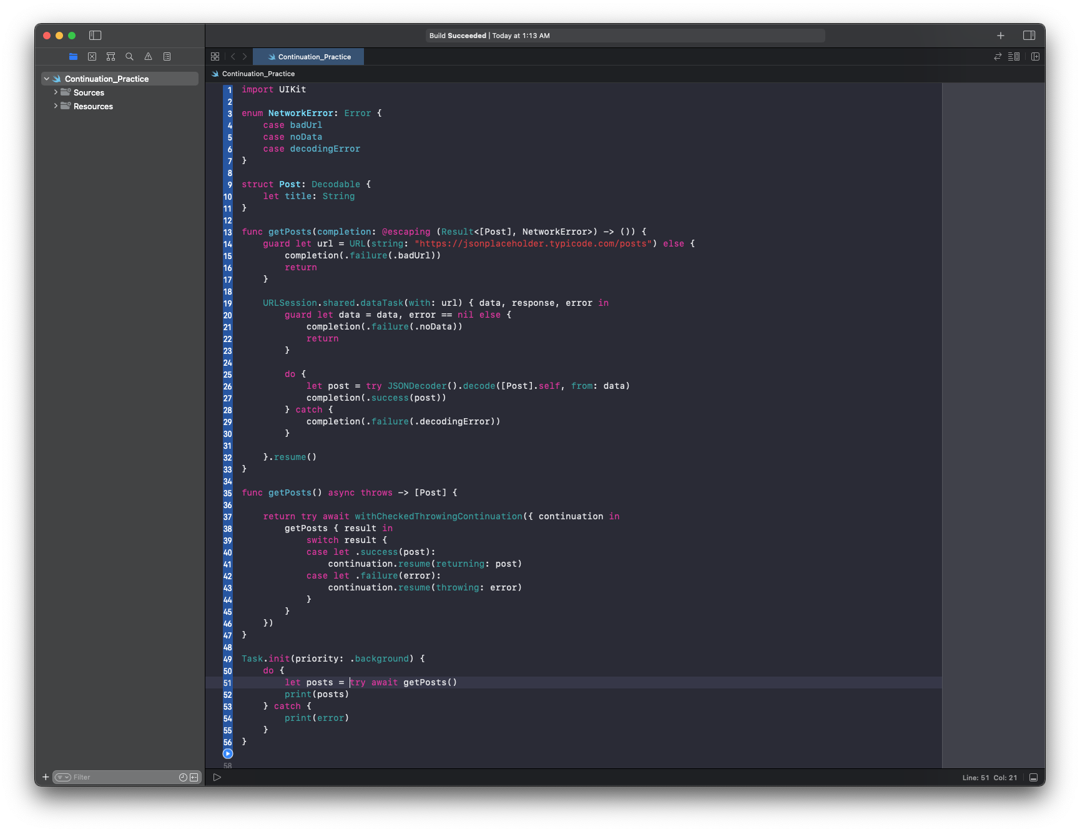The width and height of the screenshot is (1080, 832).
Task: Toggle the inspectors panel
Action: click(1029, 36)
